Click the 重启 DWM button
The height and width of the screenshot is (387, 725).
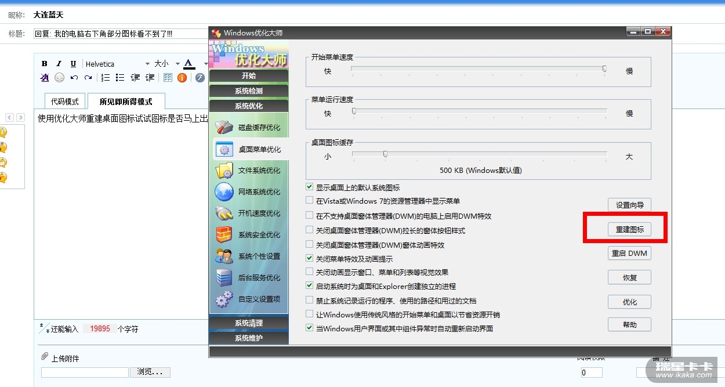(x=629, y=254)
